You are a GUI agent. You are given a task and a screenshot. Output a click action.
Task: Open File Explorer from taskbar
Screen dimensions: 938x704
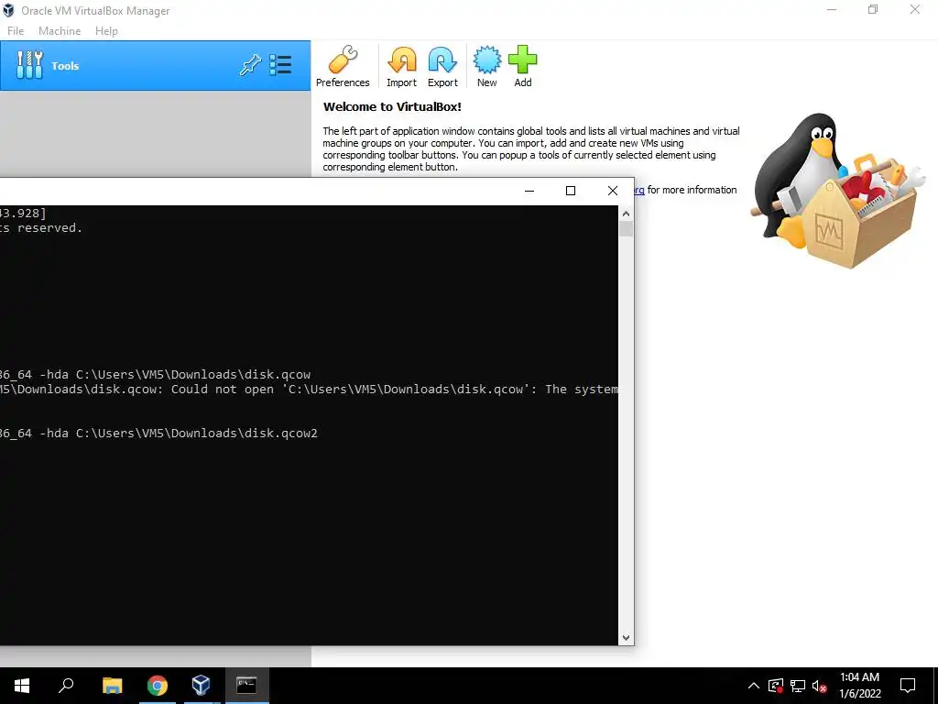pos(112,686)
